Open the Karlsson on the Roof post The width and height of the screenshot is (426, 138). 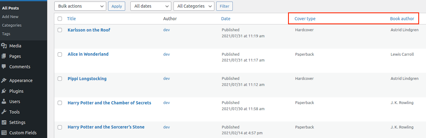pyautogui.click(x=89, y=30)
